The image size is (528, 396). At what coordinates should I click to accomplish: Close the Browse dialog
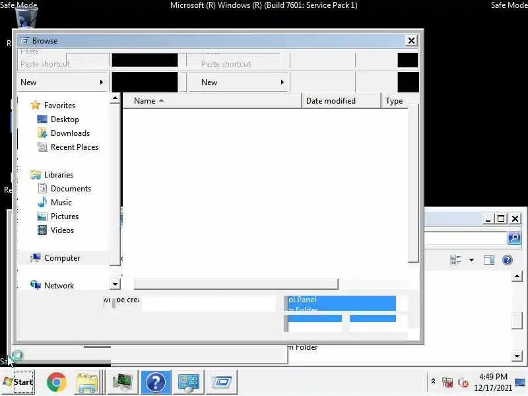[411, 41]
